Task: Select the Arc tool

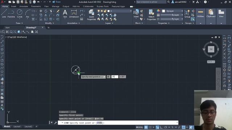Action: 28,14
